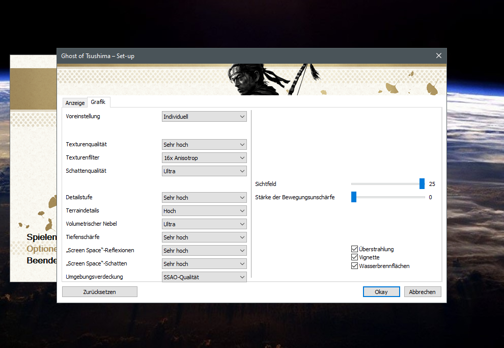Open the Texturenqualität dropdown

[x=204, y=144]
